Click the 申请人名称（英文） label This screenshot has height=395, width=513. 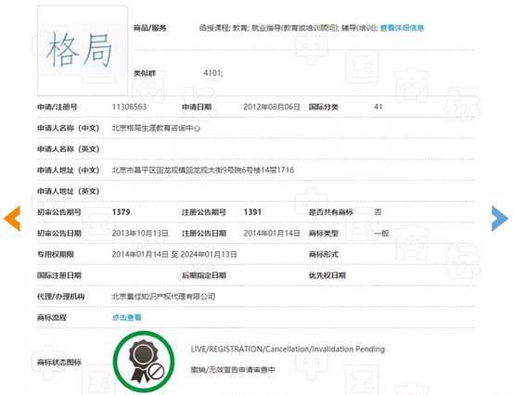tap(69, 149)
